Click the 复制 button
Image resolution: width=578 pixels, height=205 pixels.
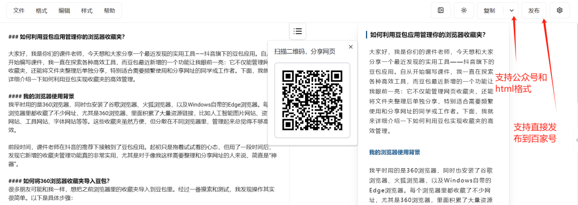point(490,11)
